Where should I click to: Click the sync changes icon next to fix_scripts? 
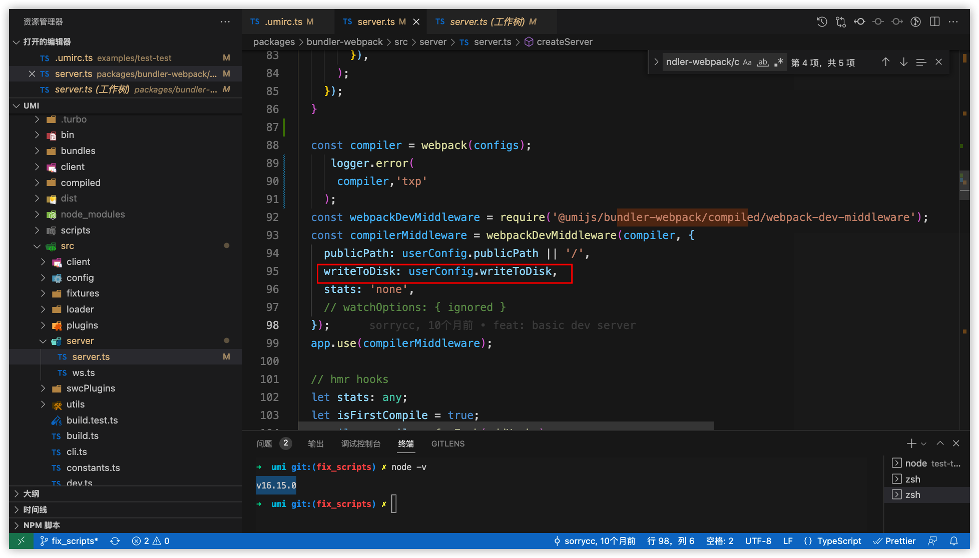pyautogui.click(x=115, y=540)
